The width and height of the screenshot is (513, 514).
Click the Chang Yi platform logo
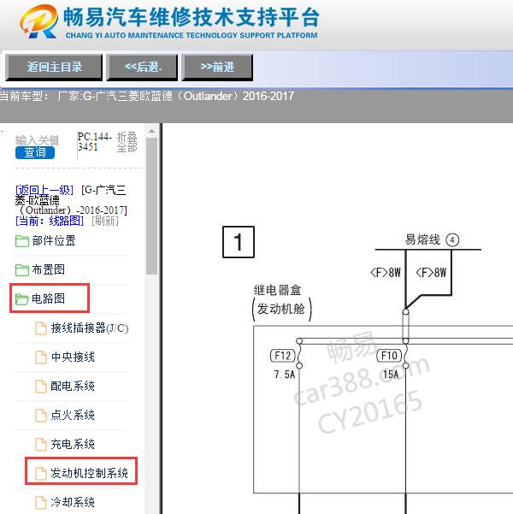[x=38, y=21]
